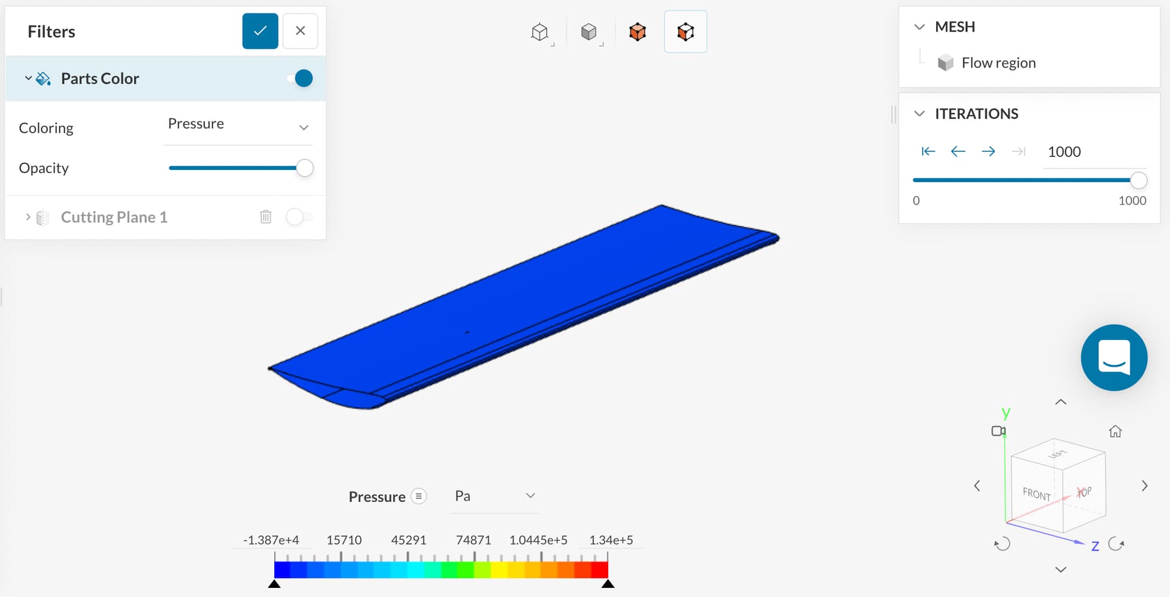Rotate the view upward with top chevron
This screenshot has height=597, width=1170.
(x=1061, y=402)
